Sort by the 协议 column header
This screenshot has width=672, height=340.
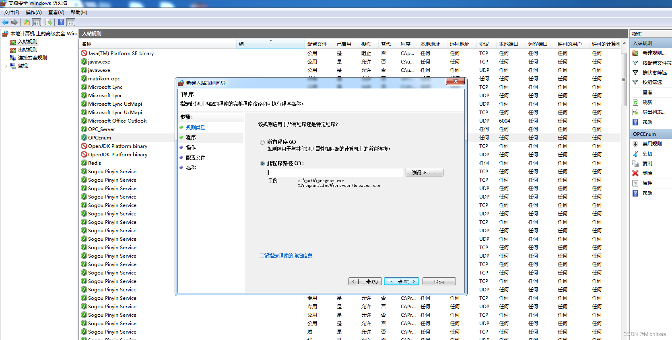point(486,44)
